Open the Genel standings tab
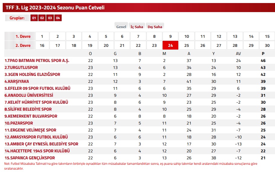This screenshot has height=172, width=275. click(x=121, y=27)
